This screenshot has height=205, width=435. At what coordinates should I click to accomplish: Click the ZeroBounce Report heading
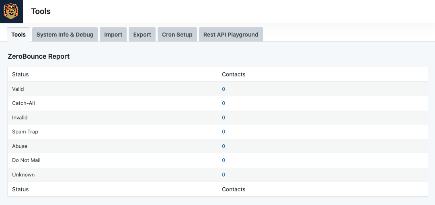[39, 56]
